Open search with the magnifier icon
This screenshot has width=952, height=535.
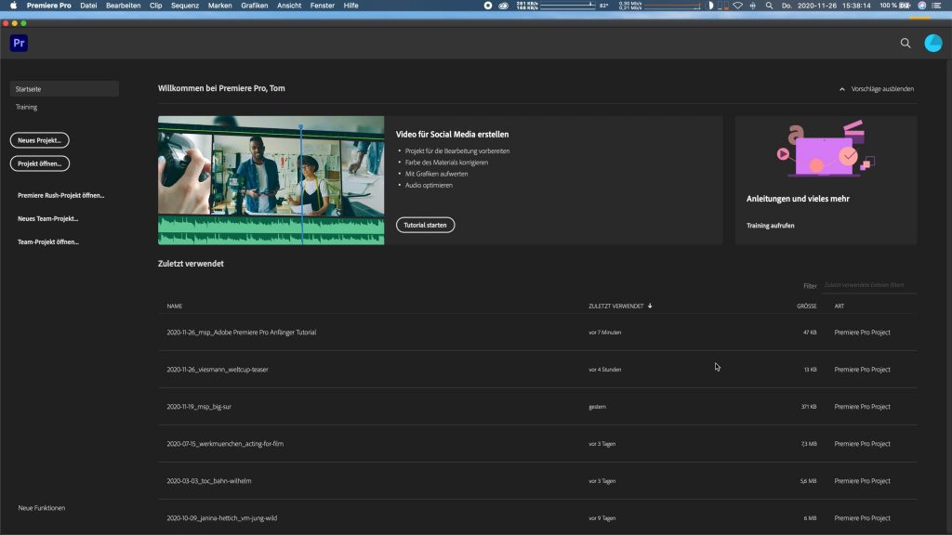click(906, 43)
